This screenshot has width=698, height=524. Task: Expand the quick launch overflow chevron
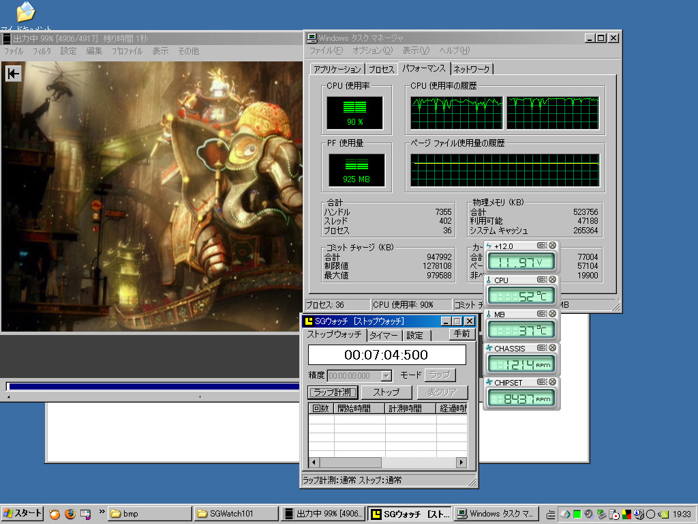coord(102,512)
